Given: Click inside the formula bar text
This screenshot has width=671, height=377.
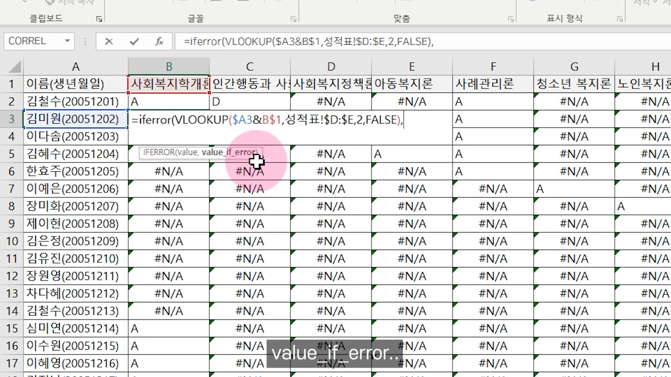Looking at the screenshot, I should tap(308, 41).
